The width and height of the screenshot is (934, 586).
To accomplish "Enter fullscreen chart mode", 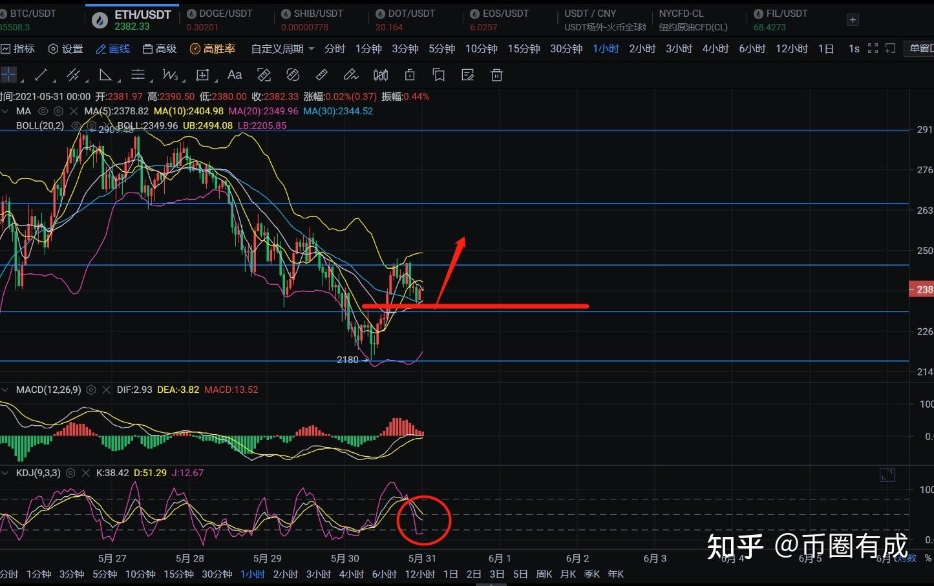I will pos(873,48).
